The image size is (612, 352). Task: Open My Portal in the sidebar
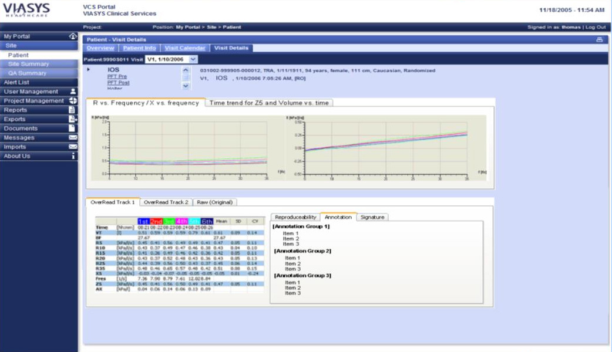[39, 36]
